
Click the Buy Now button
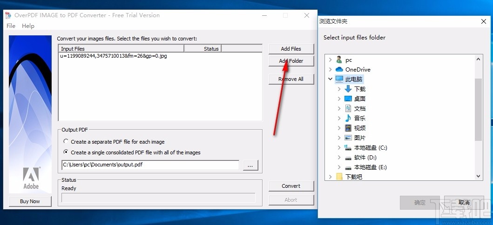(30, 201)
